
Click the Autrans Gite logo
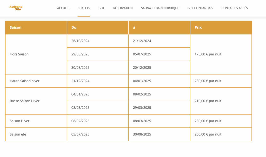click(15, 8)
